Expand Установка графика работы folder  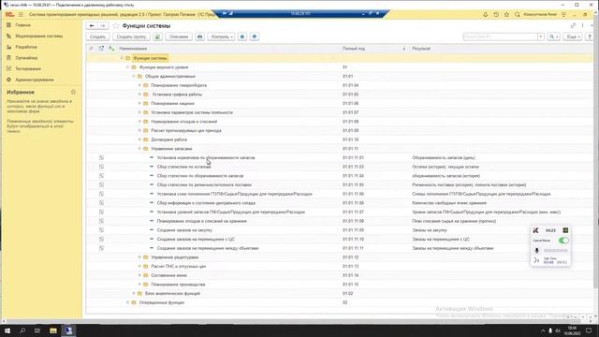click(x=139, y=95)
